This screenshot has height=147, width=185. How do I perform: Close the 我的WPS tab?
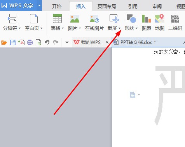coord(107,42)
